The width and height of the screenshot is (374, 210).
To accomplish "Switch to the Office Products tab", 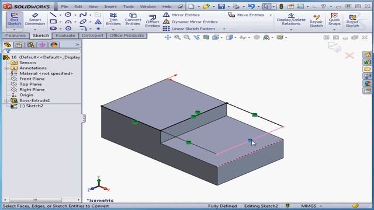I will coord(127,36).
